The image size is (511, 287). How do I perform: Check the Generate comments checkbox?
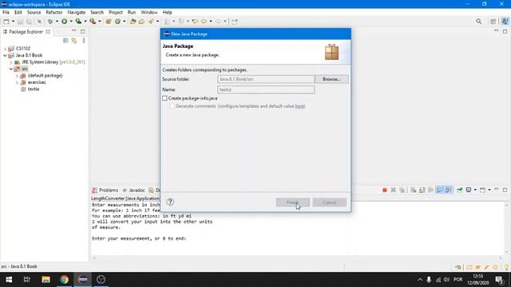click(x=172, y=106)
